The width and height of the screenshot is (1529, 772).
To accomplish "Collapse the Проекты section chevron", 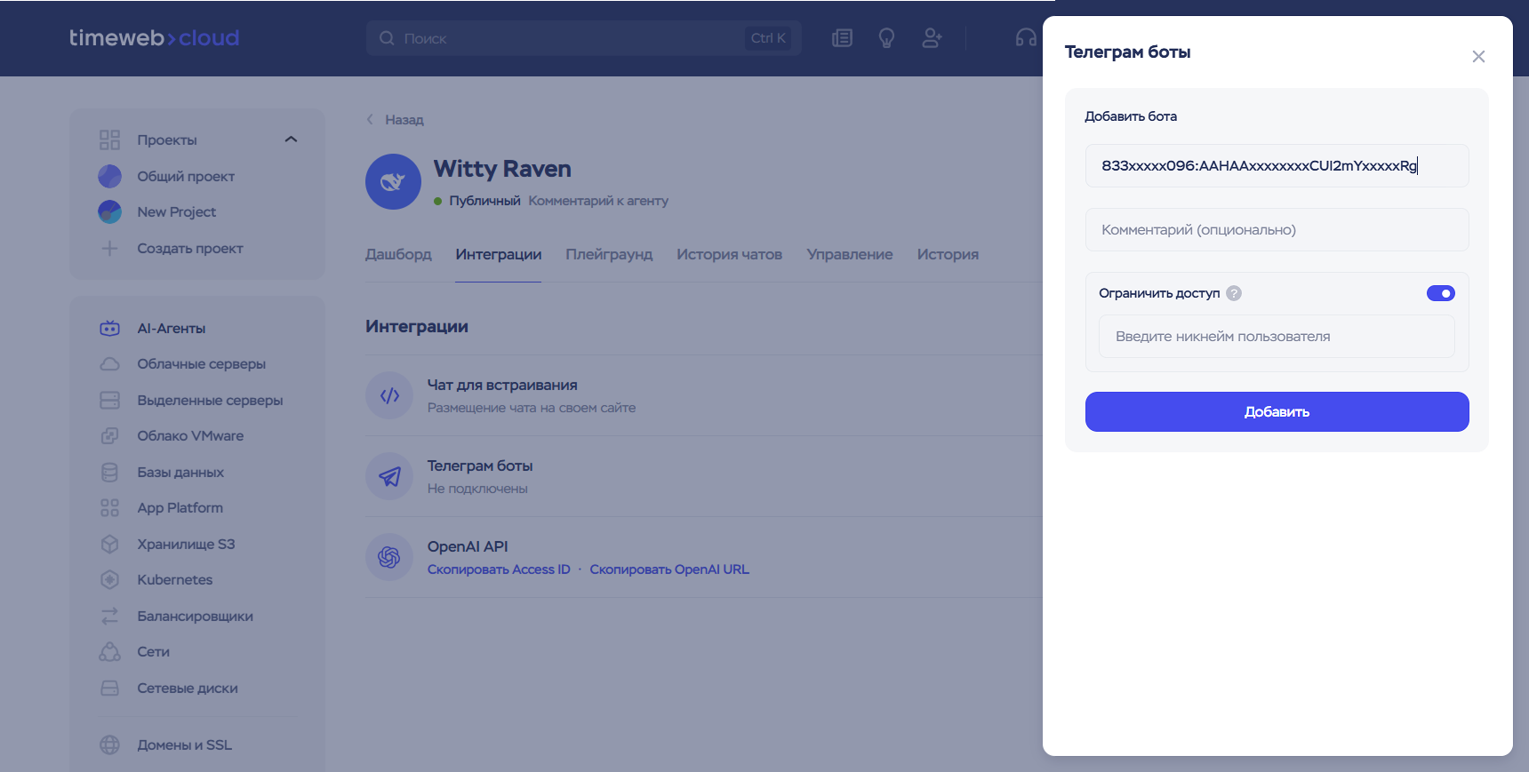I will point(291,139).
